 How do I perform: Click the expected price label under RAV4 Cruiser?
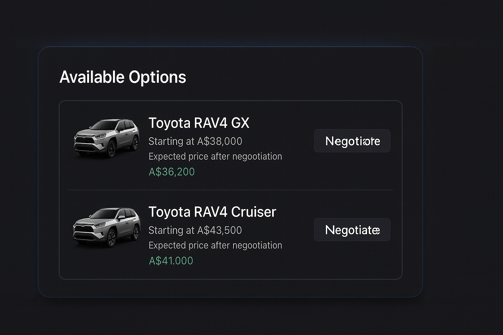(215, 245)
